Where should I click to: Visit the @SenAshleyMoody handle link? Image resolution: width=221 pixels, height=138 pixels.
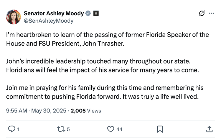[48, 21]
